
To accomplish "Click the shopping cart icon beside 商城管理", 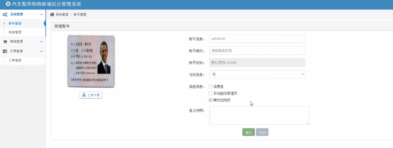I will [x=5, y=42].
